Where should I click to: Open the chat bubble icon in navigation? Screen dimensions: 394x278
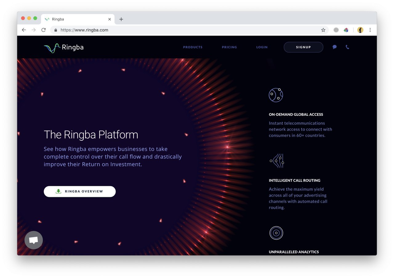point(335,47)
